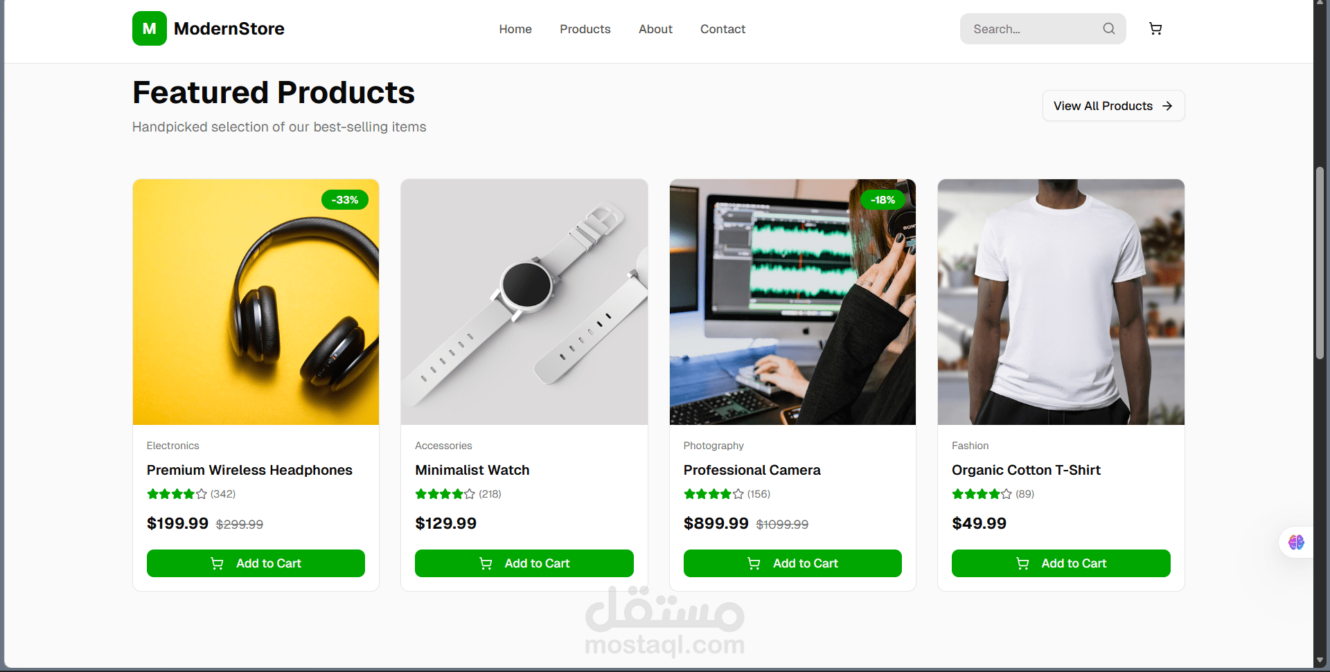This screenshot has height=672, width=1330.
Task: Add Professional Camera to cart
Action: [x=792, y=563]
